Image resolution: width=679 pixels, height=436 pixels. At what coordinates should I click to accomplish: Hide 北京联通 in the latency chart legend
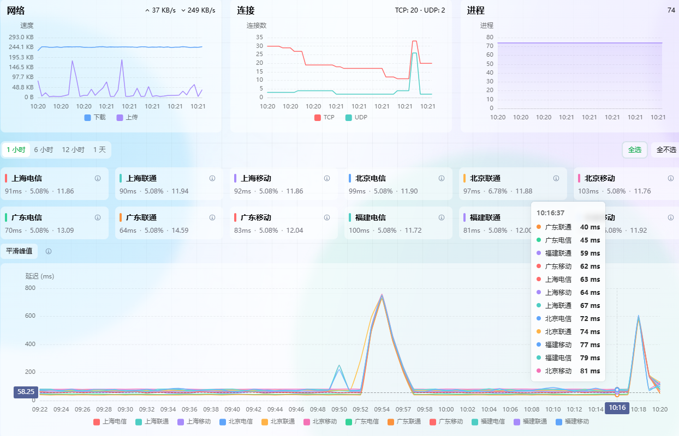pyautogui.click(x=278, y=421)
